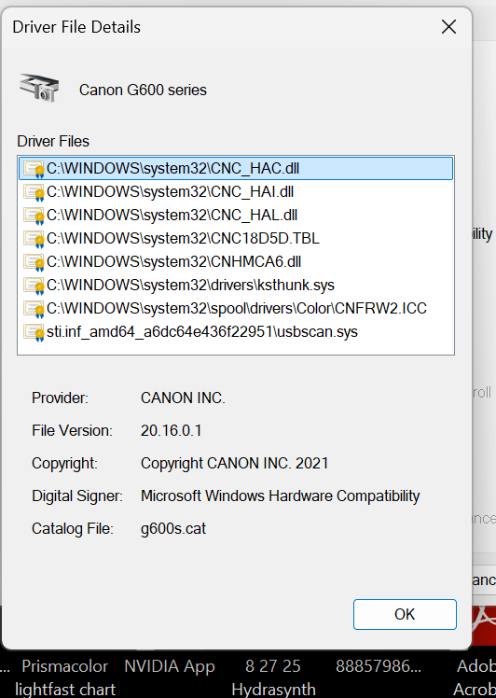Open NVIDIA App desktop shortcut

click(170, 666)
